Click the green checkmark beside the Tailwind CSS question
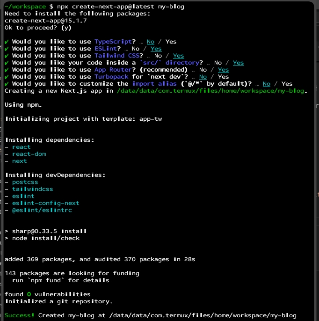319x321 pixels. 7,56
